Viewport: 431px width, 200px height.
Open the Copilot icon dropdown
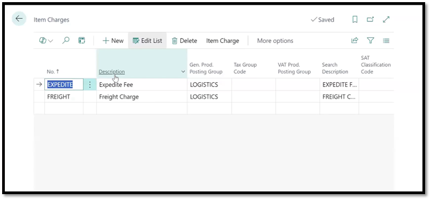46,41
